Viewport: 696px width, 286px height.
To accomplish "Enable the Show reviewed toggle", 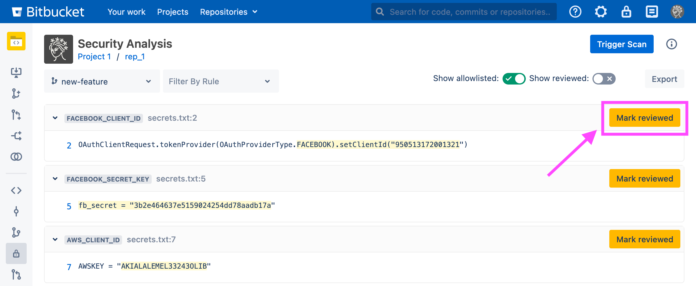I will (603, 78).
